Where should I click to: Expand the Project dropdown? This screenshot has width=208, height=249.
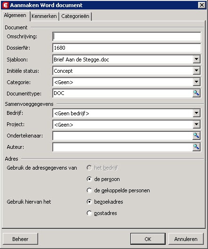tap(196, 124)
